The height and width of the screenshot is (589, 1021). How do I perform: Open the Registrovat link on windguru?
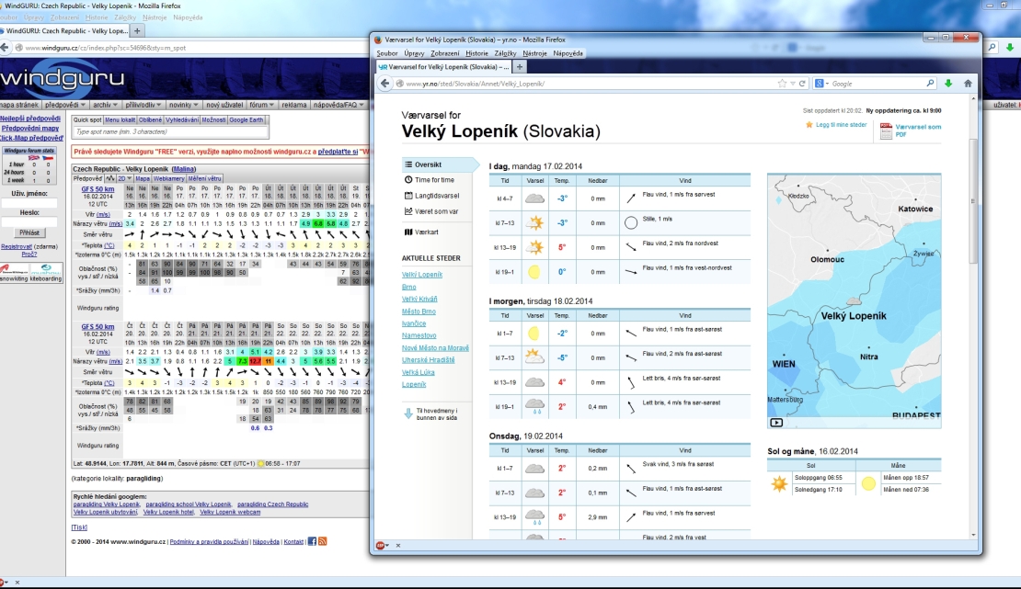[x=17, y=246]
